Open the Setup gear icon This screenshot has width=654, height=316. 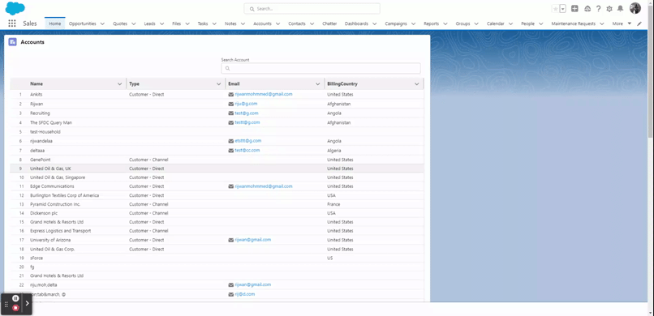click(x=609, y=9)
